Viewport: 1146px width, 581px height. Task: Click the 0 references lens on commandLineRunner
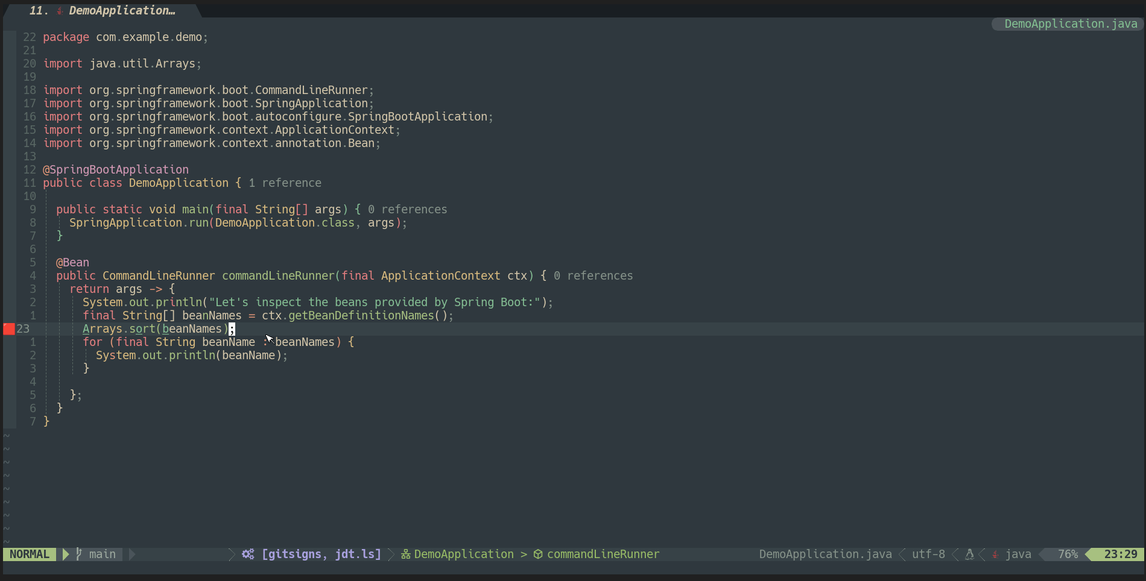coord(594,275)
